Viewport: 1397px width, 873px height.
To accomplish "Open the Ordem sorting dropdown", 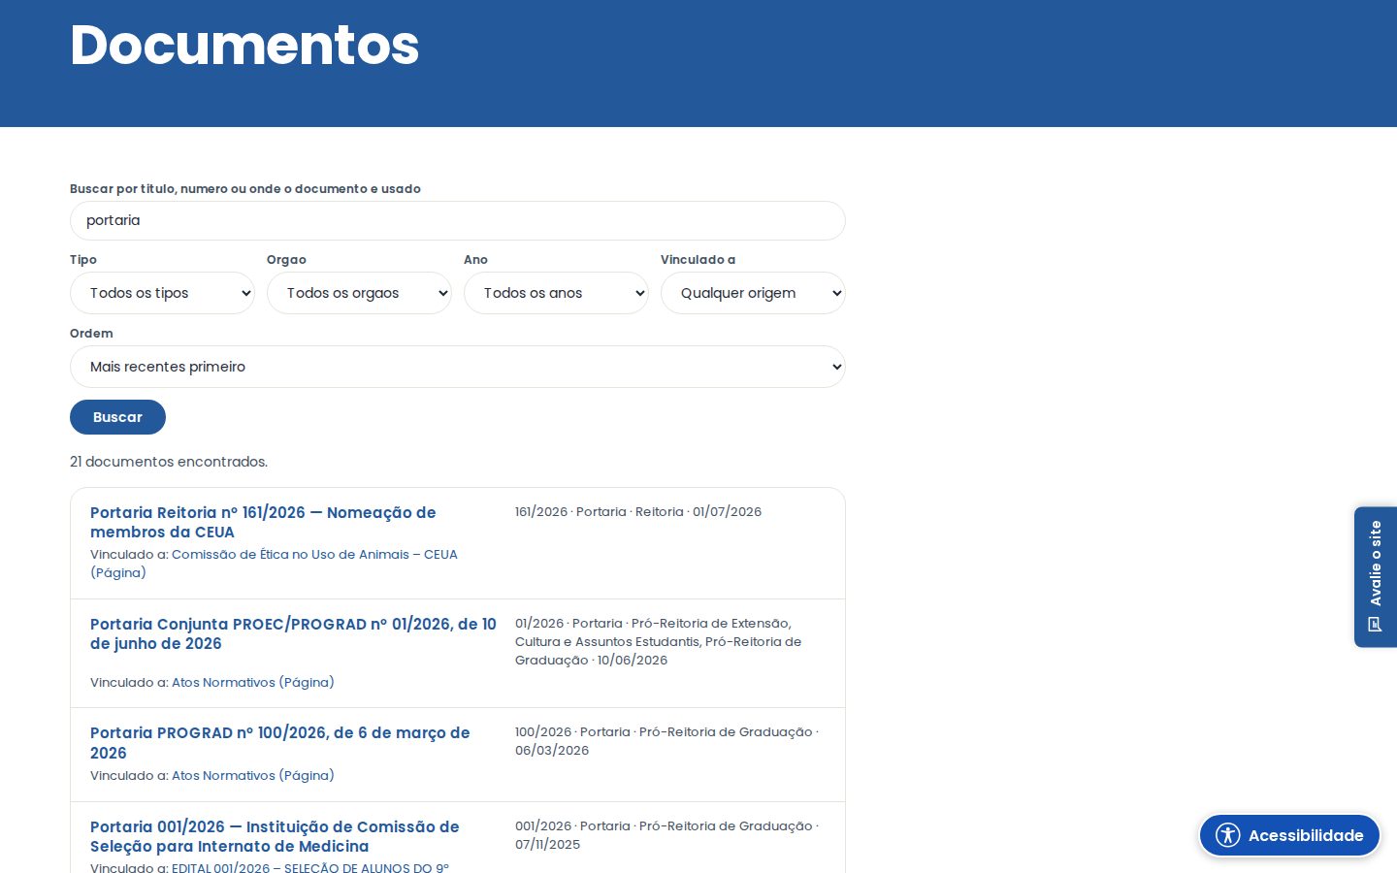I will 458,367.
